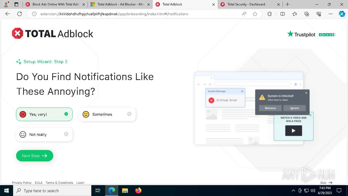Open the EULA link

[x=39, y=183]
